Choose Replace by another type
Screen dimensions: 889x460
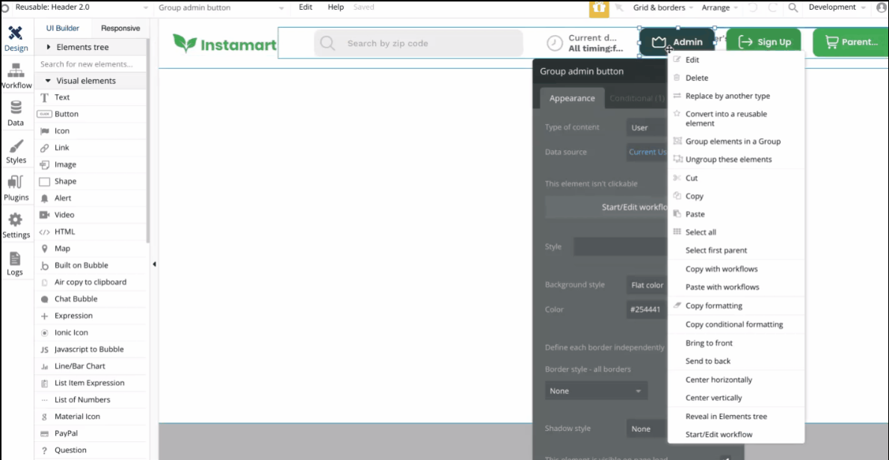coord(736,96)
